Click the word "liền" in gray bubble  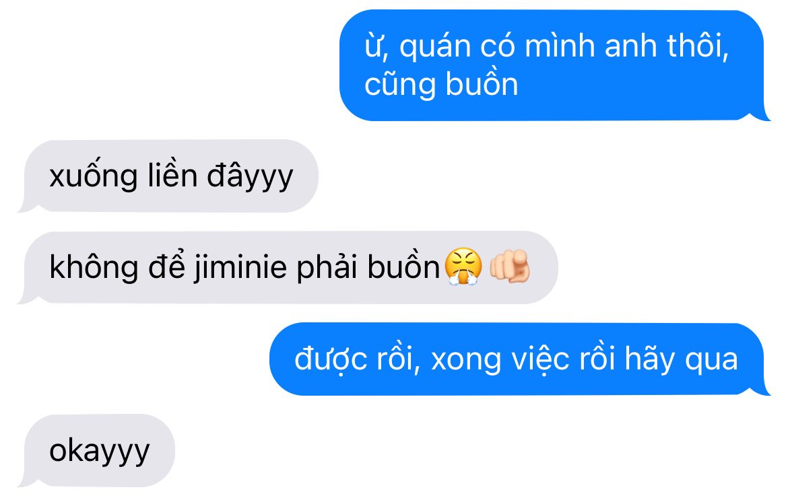click(172, 176)
